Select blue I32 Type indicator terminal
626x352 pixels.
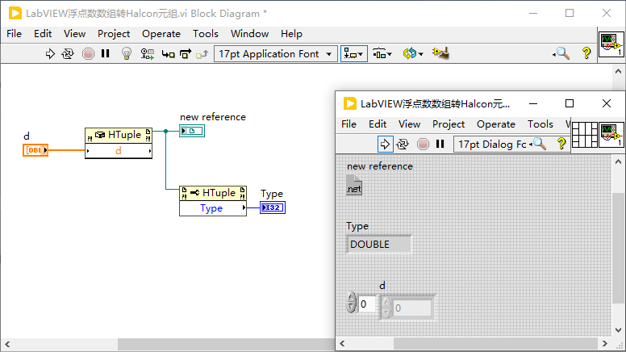[x=273, y=207]
